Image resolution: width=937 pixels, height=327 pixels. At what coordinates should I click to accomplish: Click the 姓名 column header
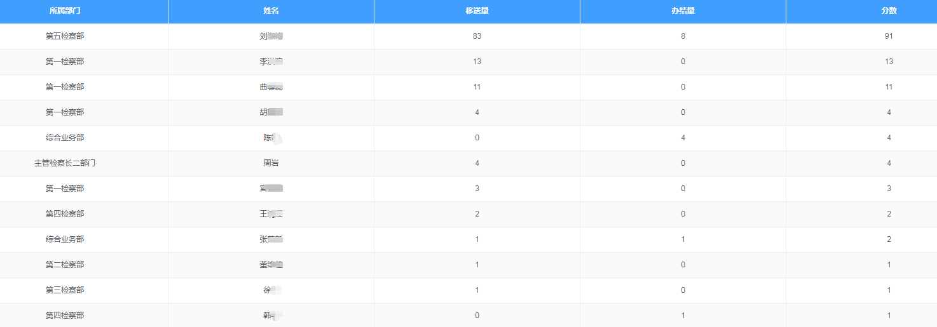tap(271, 11)
